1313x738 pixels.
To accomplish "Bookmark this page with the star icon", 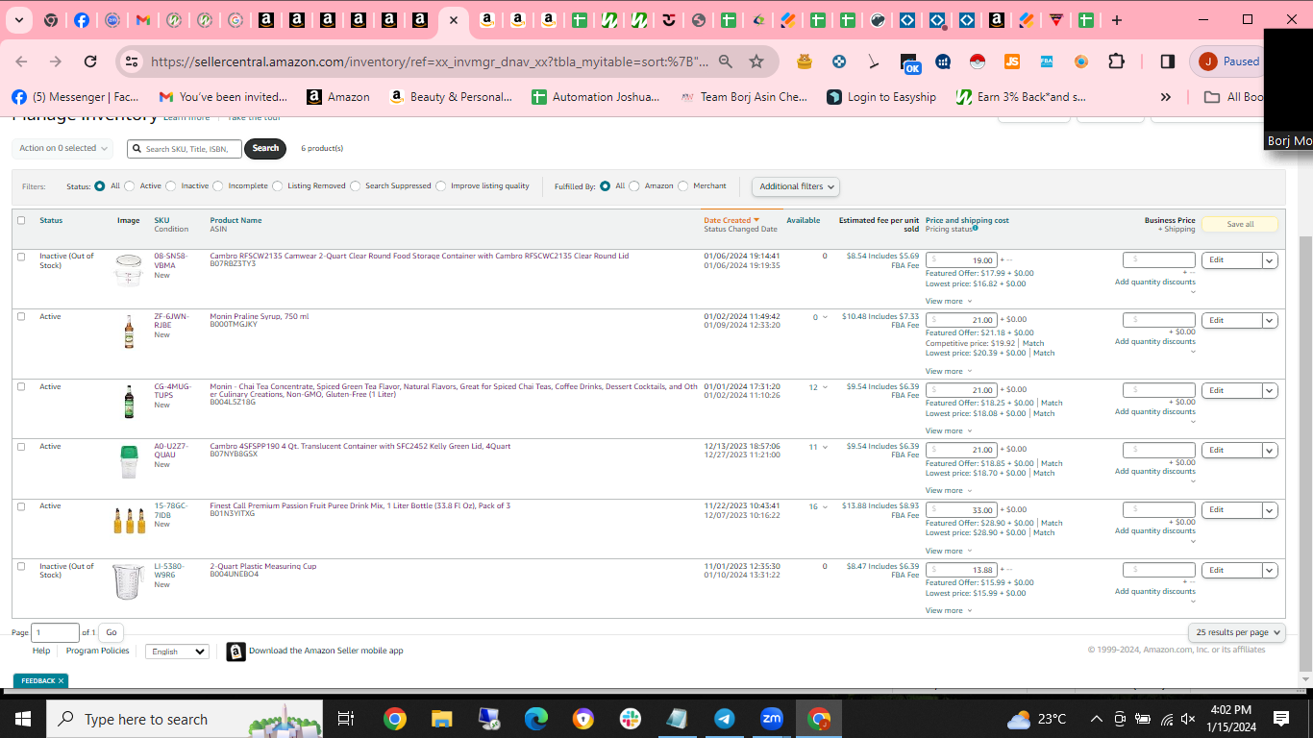I will [756, 61].
